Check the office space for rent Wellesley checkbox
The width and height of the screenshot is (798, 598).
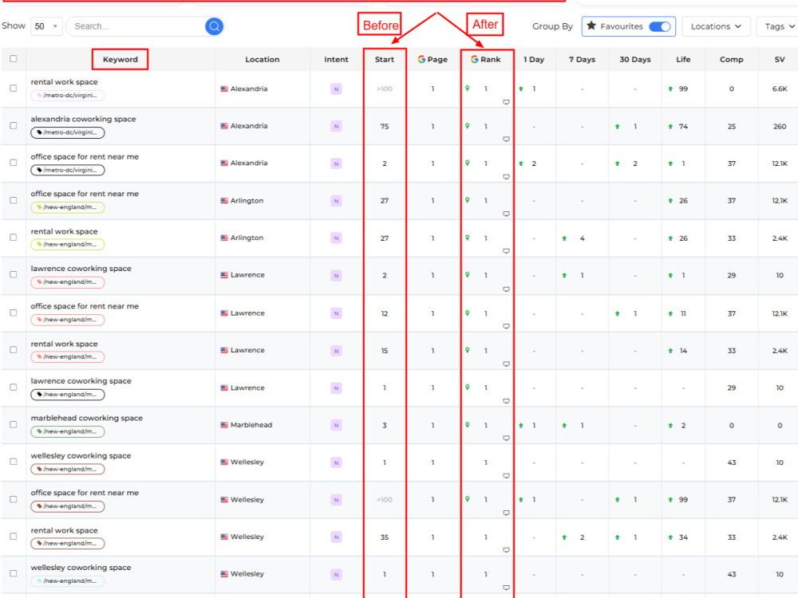point(14,499)
